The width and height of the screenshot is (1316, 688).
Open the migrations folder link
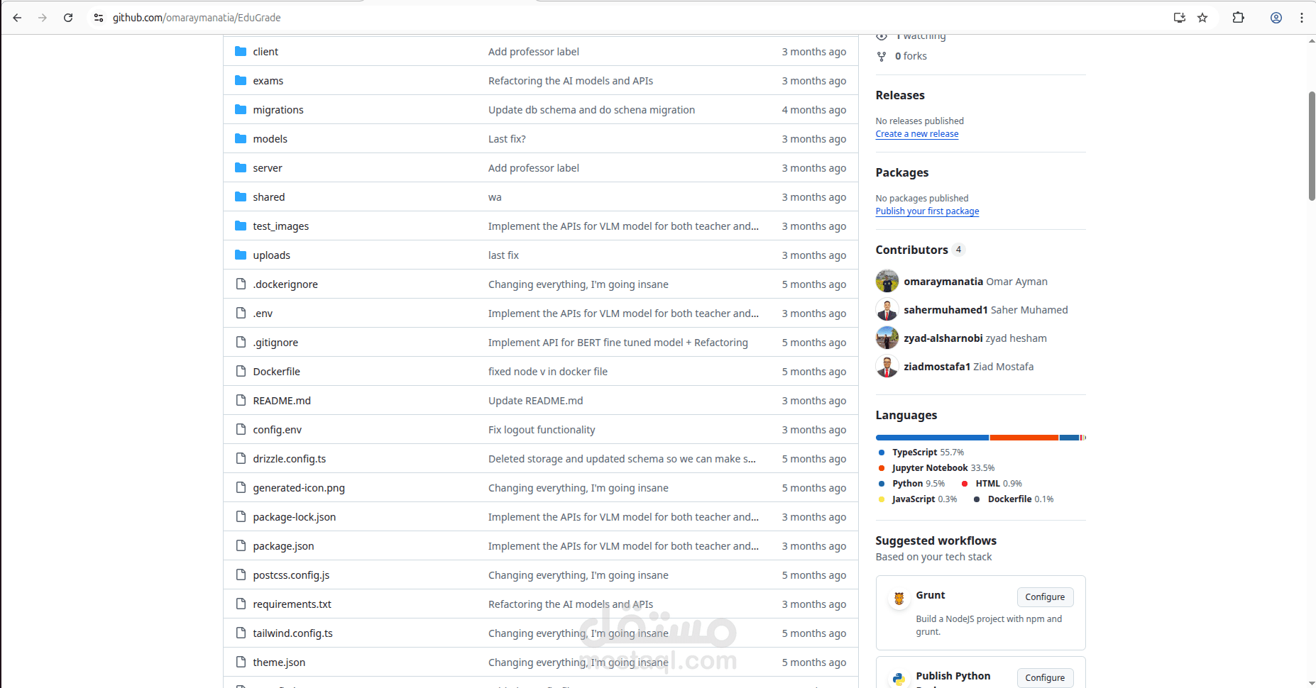tap(278, 110)
